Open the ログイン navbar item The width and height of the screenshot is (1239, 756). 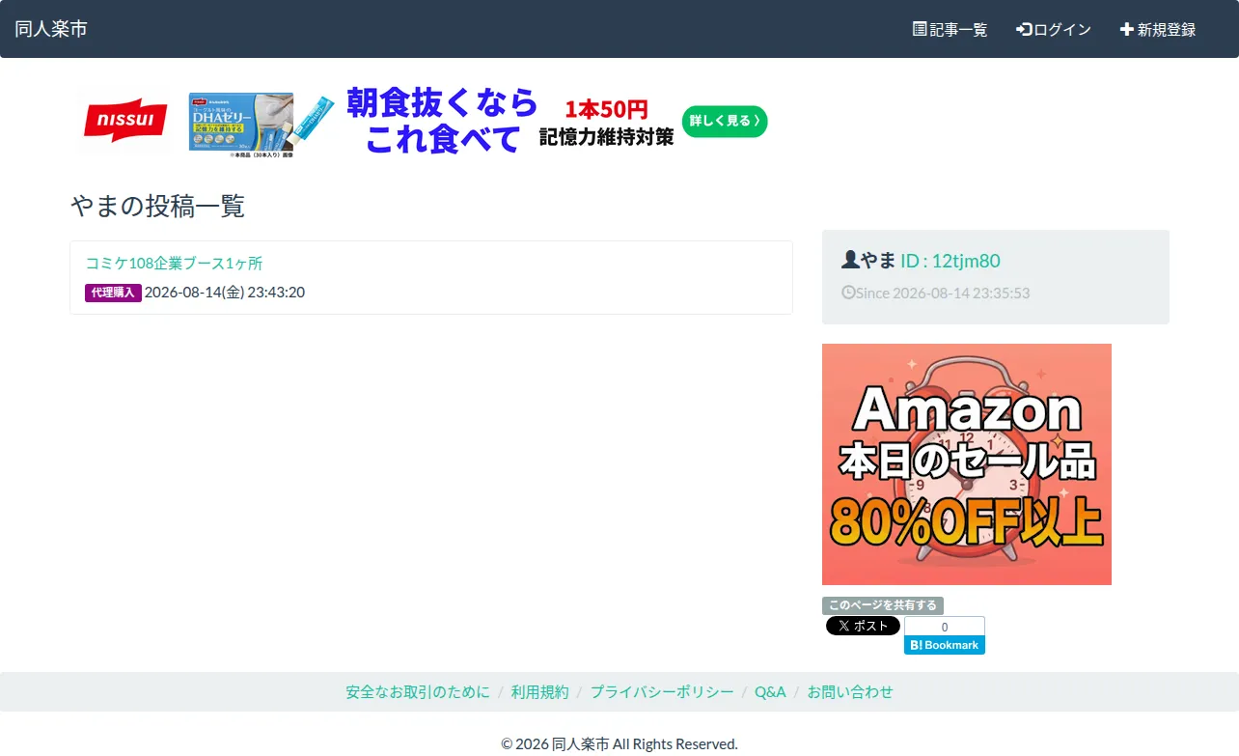point(1054,29)
